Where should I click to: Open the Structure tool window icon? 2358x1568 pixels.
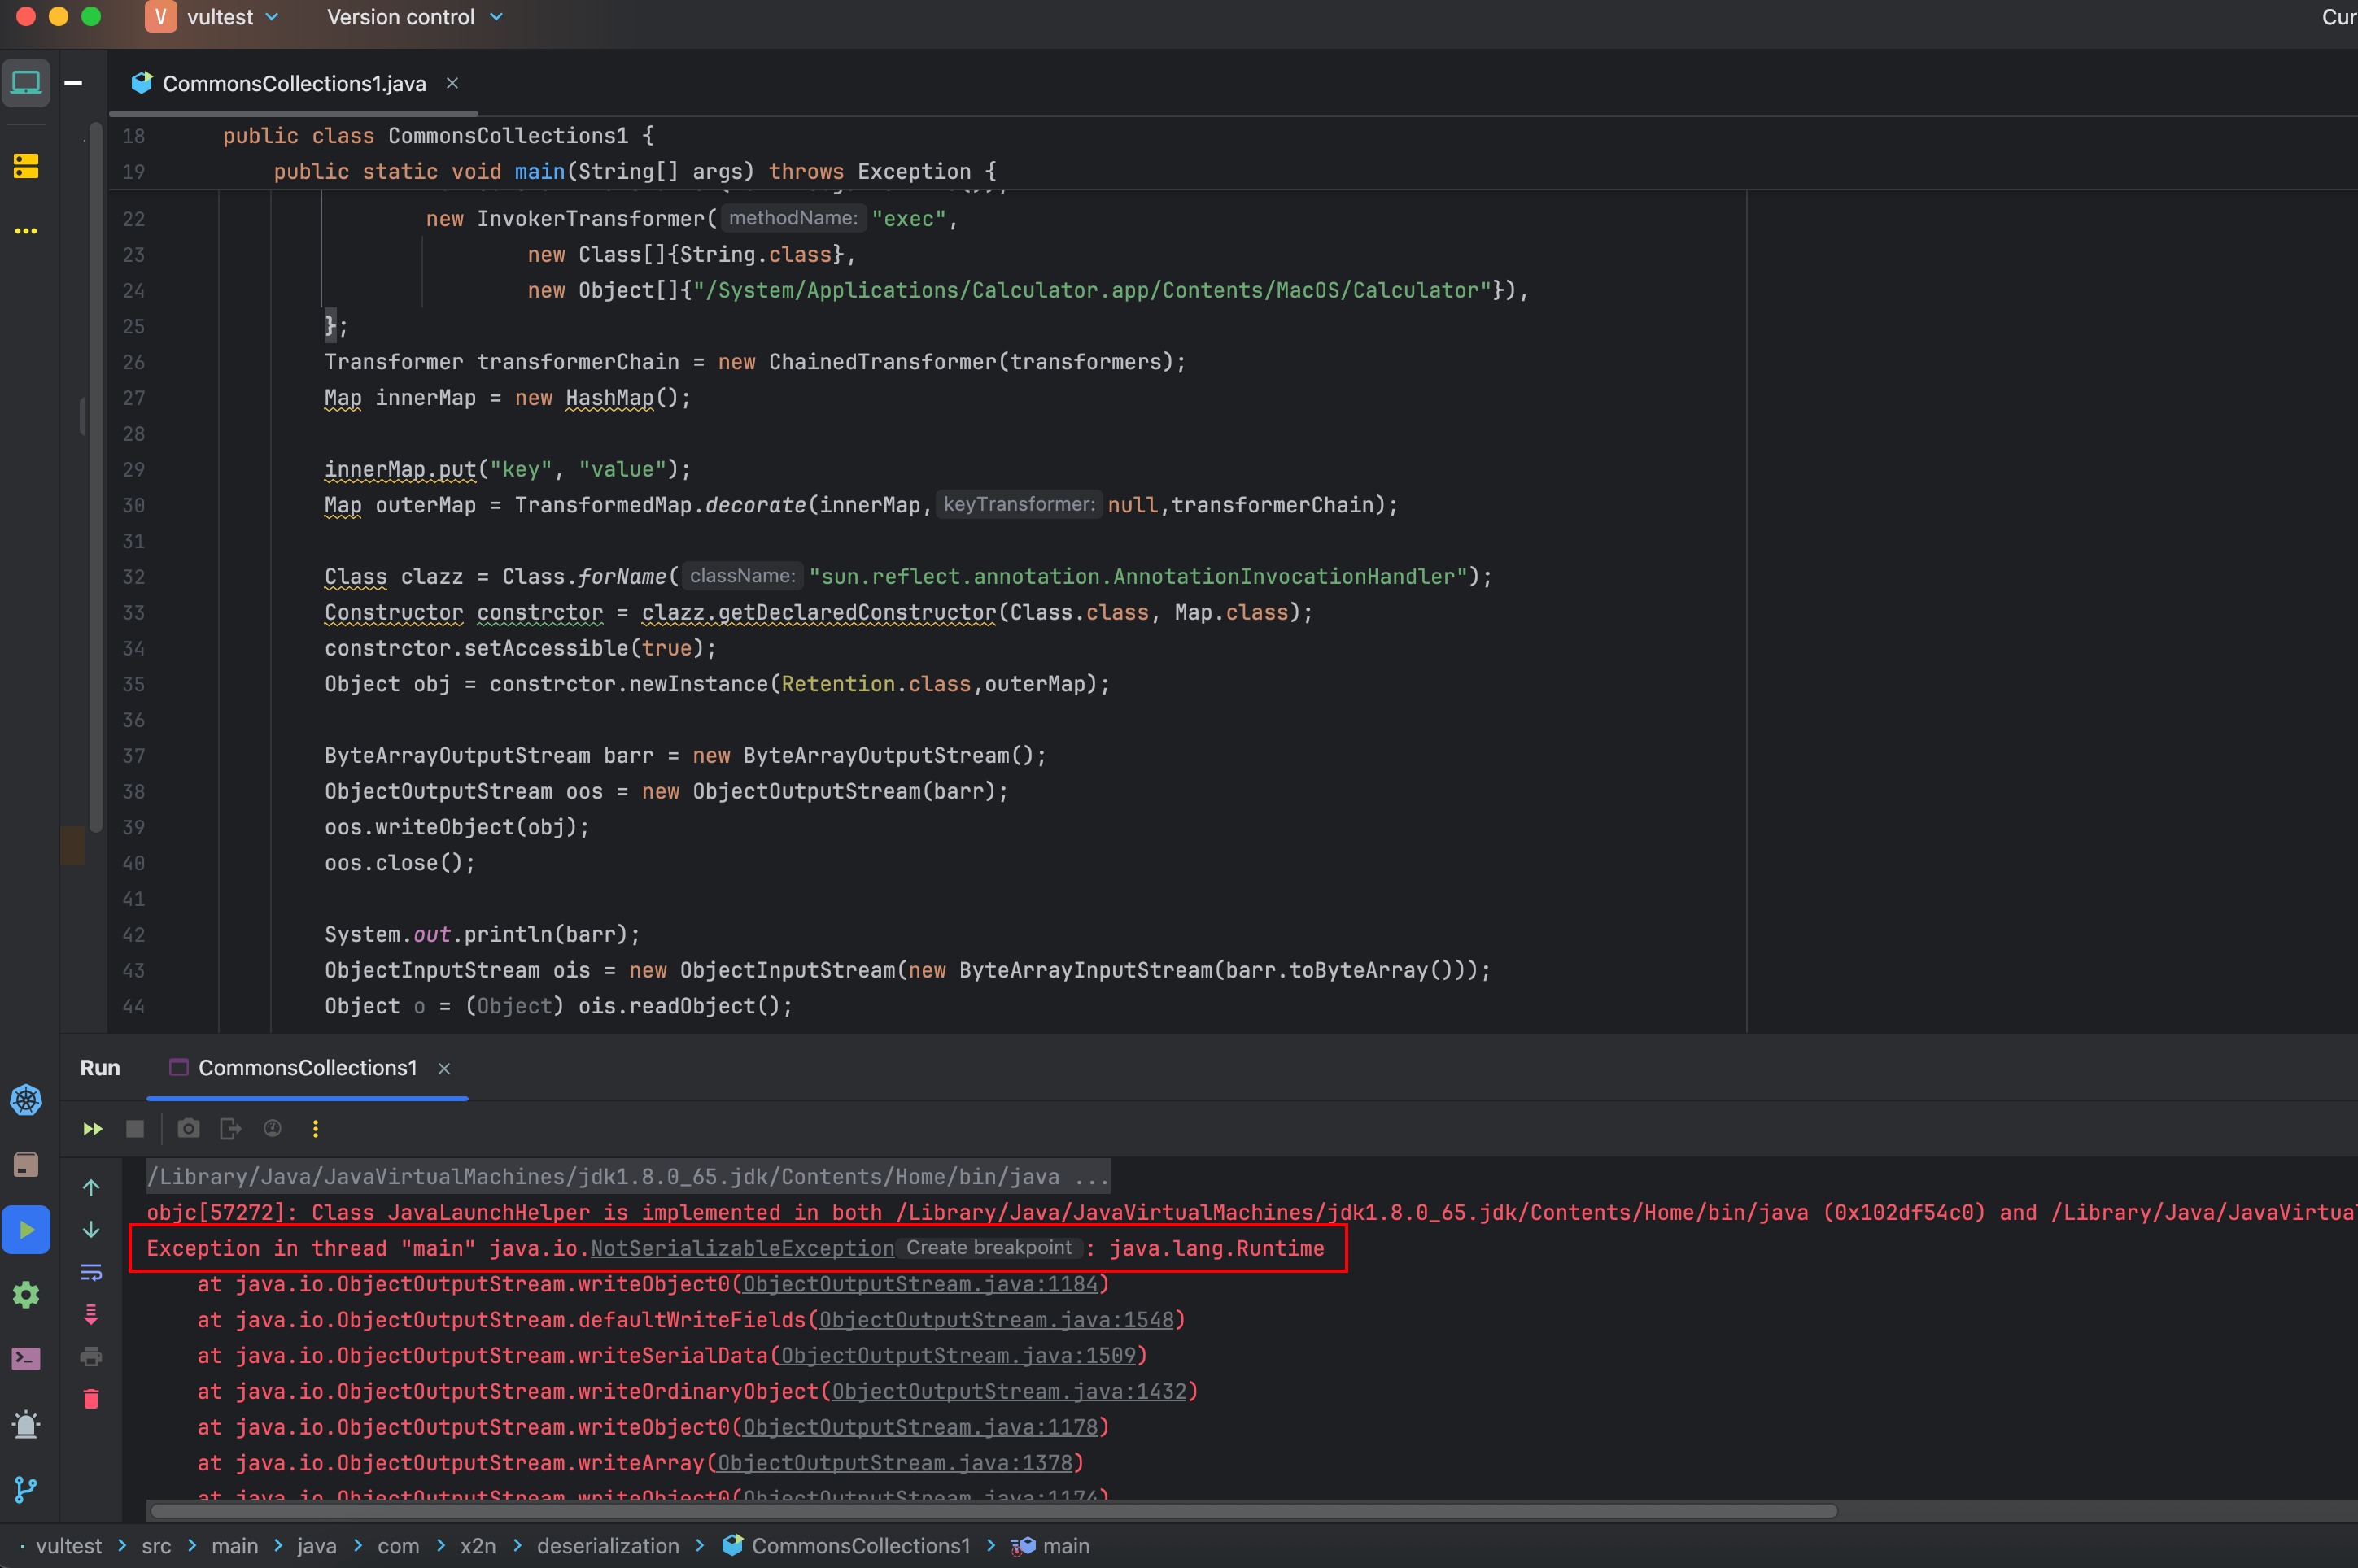[x=26, y=166]
